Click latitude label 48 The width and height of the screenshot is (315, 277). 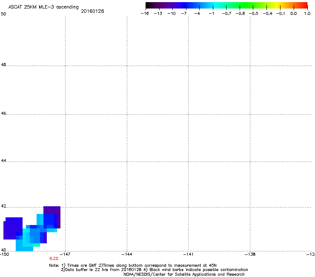(x=3, y=65)
